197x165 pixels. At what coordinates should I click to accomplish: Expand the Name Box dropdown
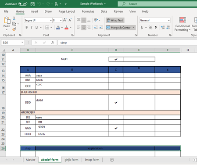pyautogui.click(x=22, y=43)
